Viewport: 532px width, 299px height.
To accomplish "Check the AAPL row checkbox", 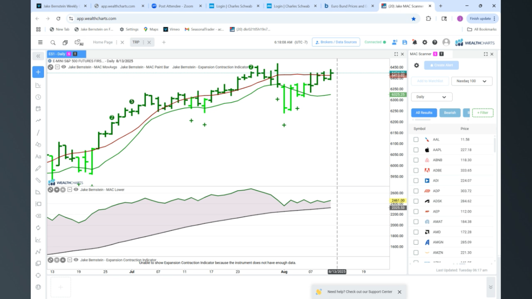I will [x=416, y=150].
